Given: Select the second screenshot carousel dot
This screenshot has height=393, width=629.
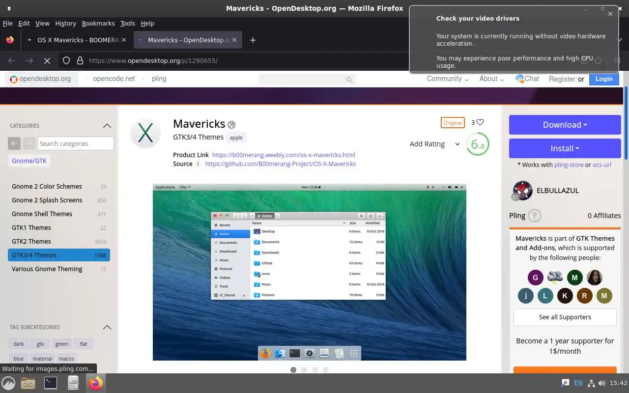Looking at the screenshot, I should click(304, 370).
